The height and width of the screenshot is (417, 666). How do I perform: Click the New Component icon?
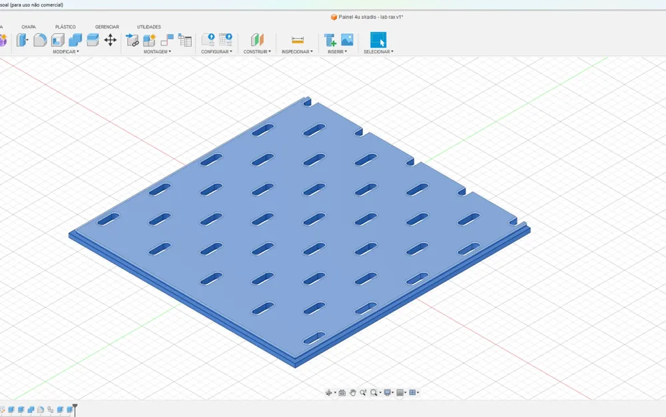[x=149, y=40]
